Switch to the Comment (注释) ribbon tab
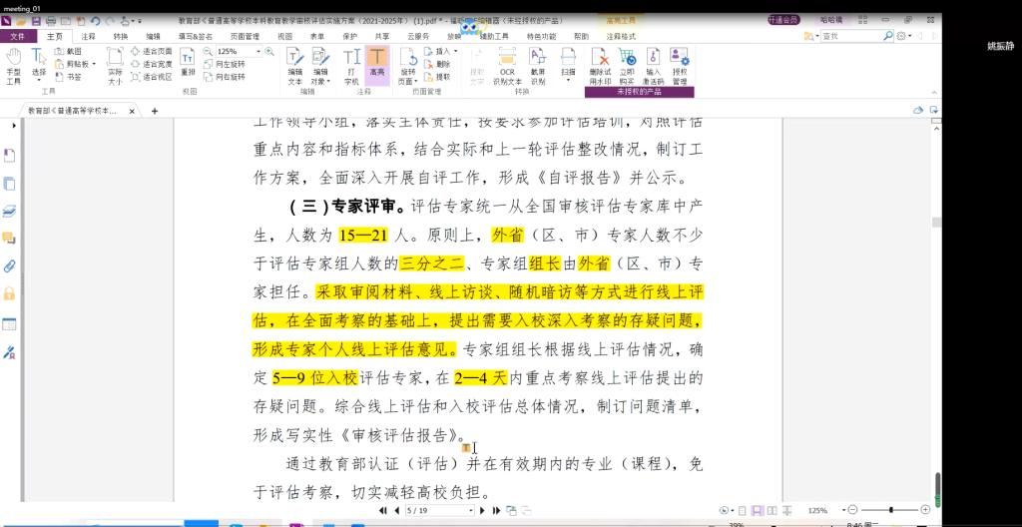This screenshot has height=527, width=1022. coord(89,36)
